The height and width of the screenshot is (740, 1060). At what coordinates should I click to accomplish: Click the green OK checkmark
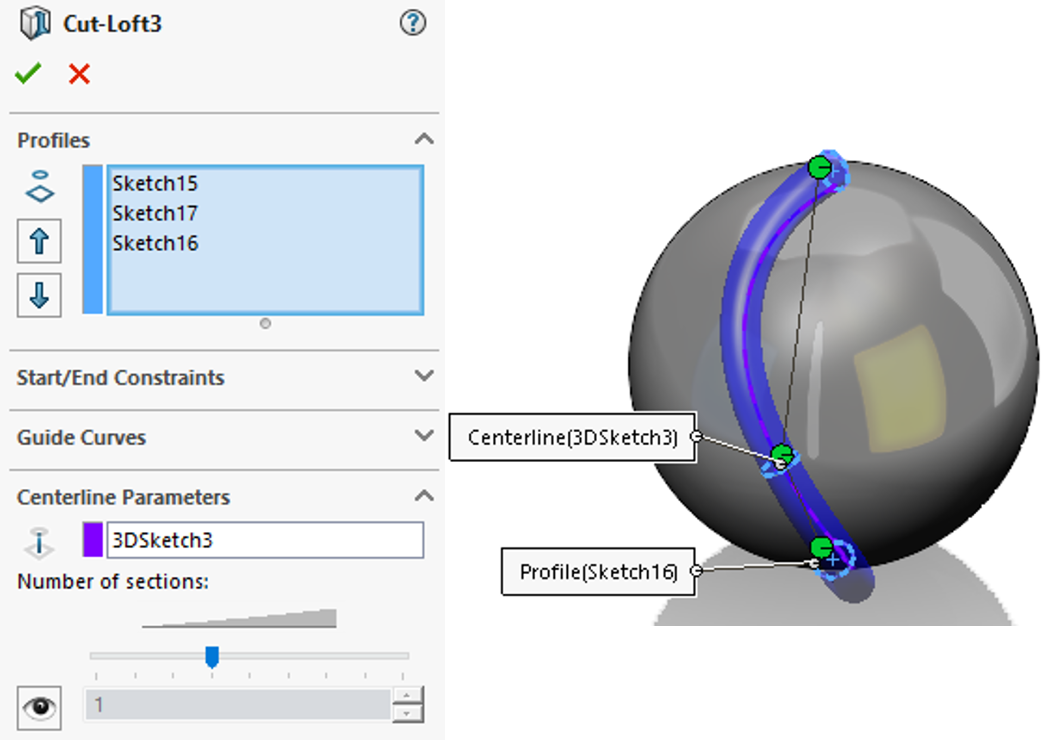click(x=28, y=73)
